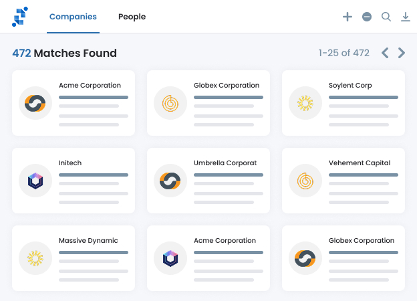
Task: Go to the previous results page arrow
Action: 385,53
